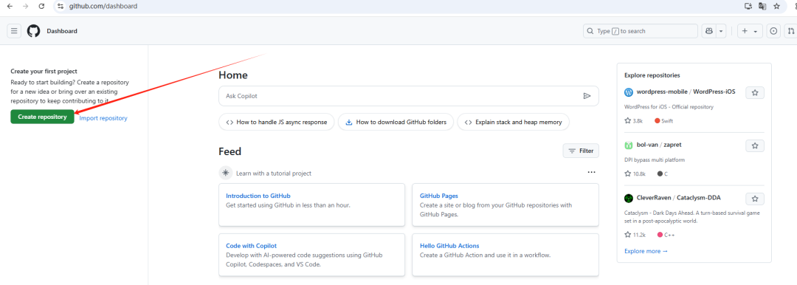The image size is (797, 285).
Task: Send the Ask Copilot prompt arrow
Action: [x=587, y=96]
